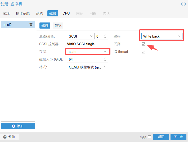The width and height of the screenshot is (188, 142).
Task: Click the 下一步 next button
Action: [x=178, y=137]
